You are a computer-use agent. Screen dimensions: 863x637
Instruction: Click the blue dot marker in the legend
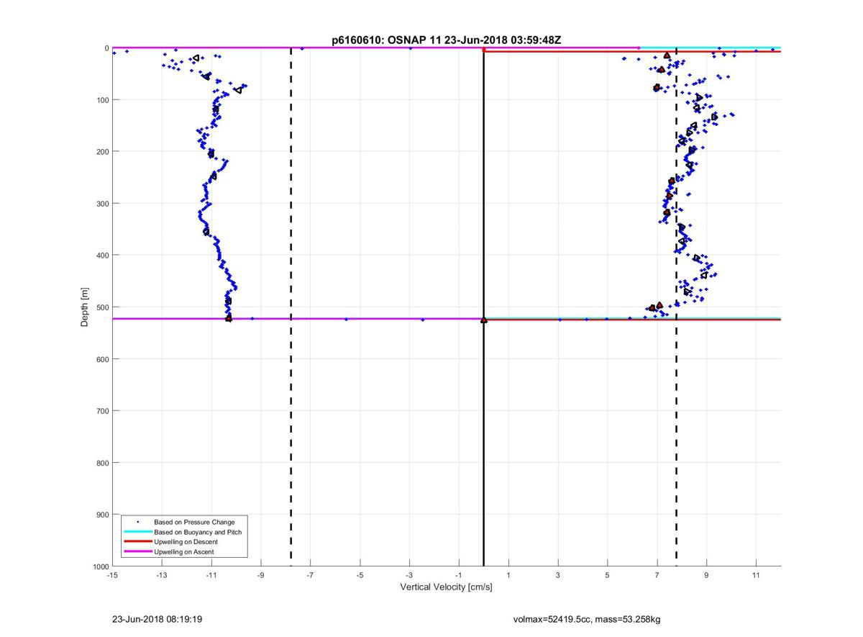pyautogui.click(x=137, y=522)
